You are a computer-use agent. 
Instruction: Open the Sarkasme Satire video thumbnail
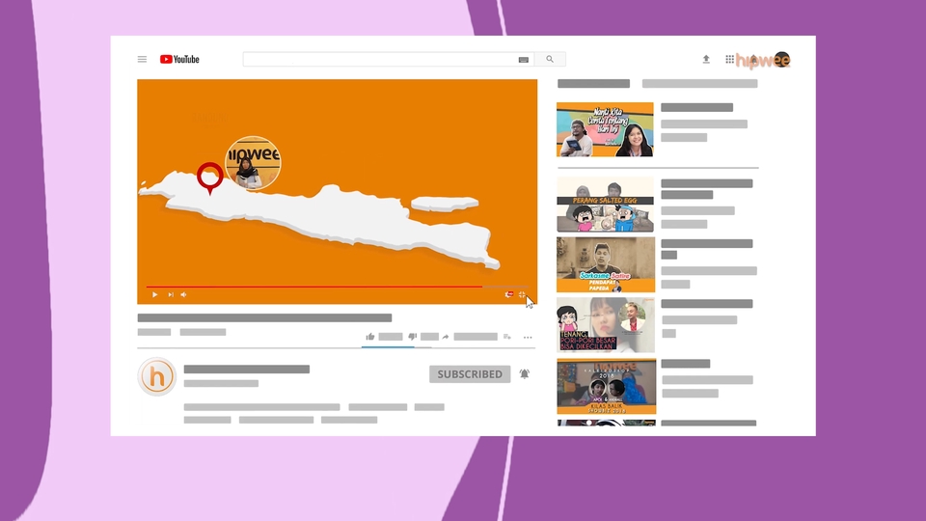[606, 264]
